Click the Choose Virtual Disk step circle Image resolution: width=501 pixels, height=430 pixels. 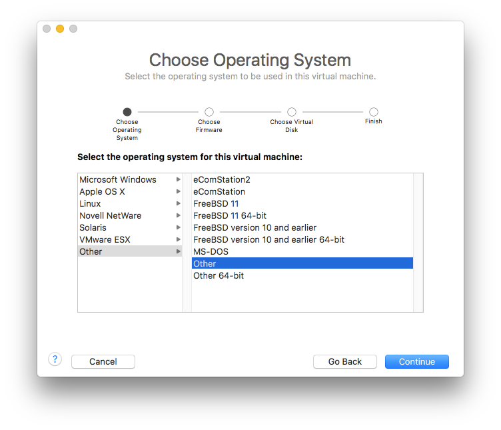click(x=292, y=112)
